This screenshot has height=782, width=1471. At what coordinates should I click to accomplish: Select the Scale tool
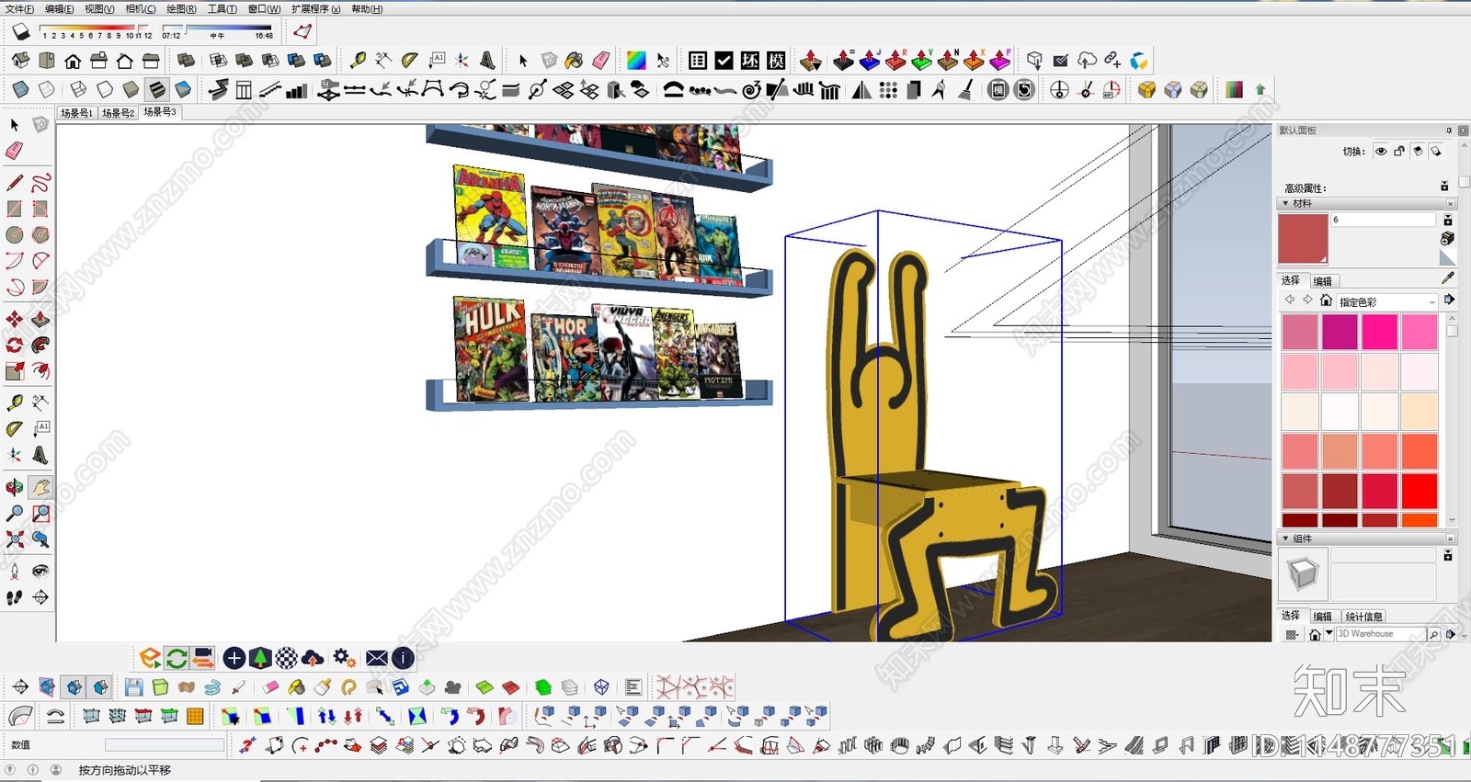tap(15, 370)
